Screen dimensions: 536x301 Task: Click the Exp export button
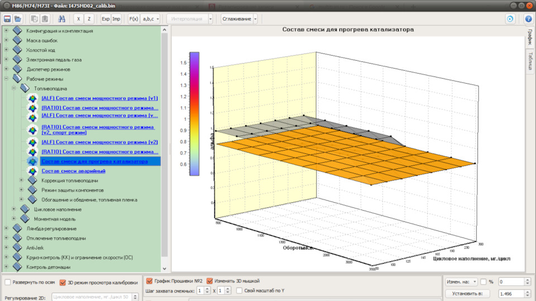click(x=106, y=19)
